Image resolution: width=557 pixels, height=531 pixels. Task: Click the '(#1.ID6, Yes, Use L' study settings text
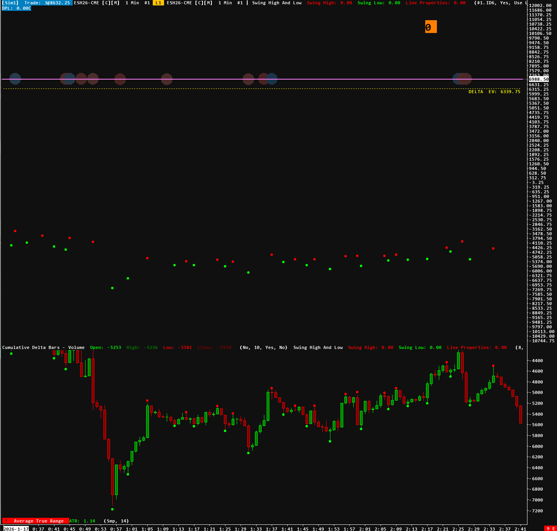501,3
